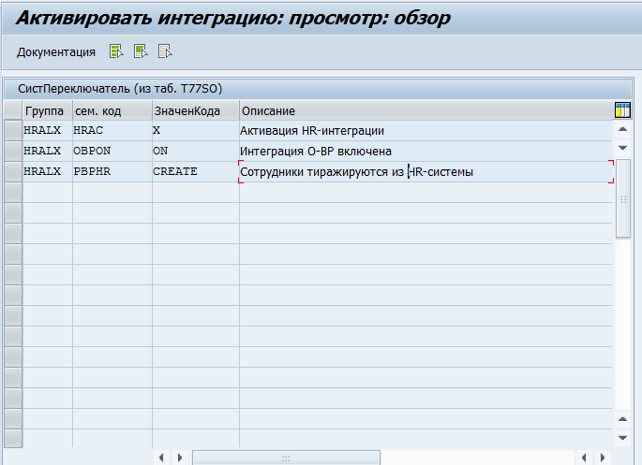Image resolution: width=642 pixels, height=465 pixels.
Task: Click description Интеграция O-BP включена
Action: tap(426, 152)
